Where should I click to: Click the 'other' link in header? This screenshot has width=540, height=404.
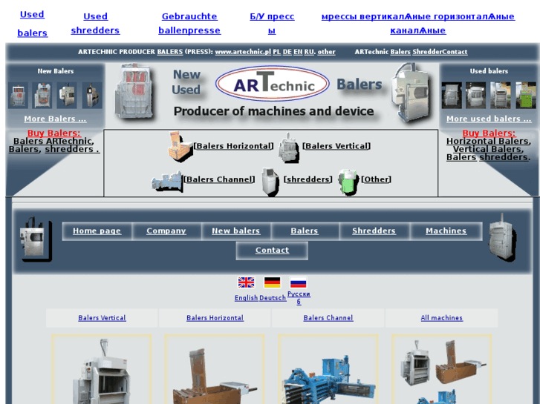pyautogui.click(x=326, y=52)
